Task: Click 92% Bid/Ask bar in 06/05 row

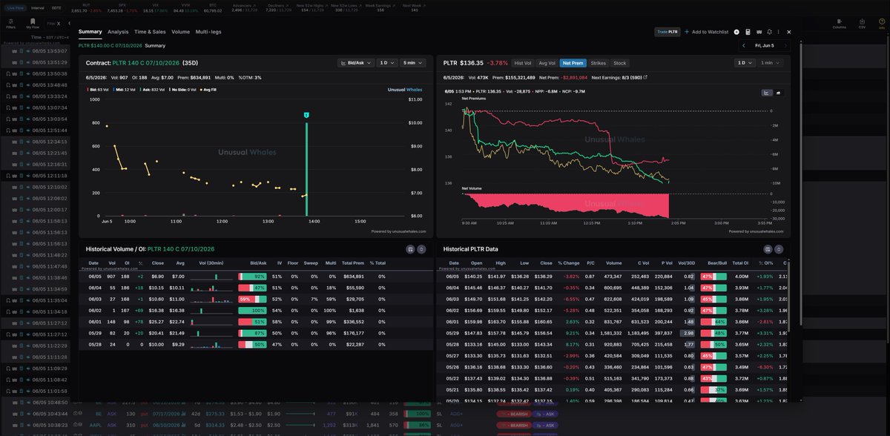Action: 252,276
